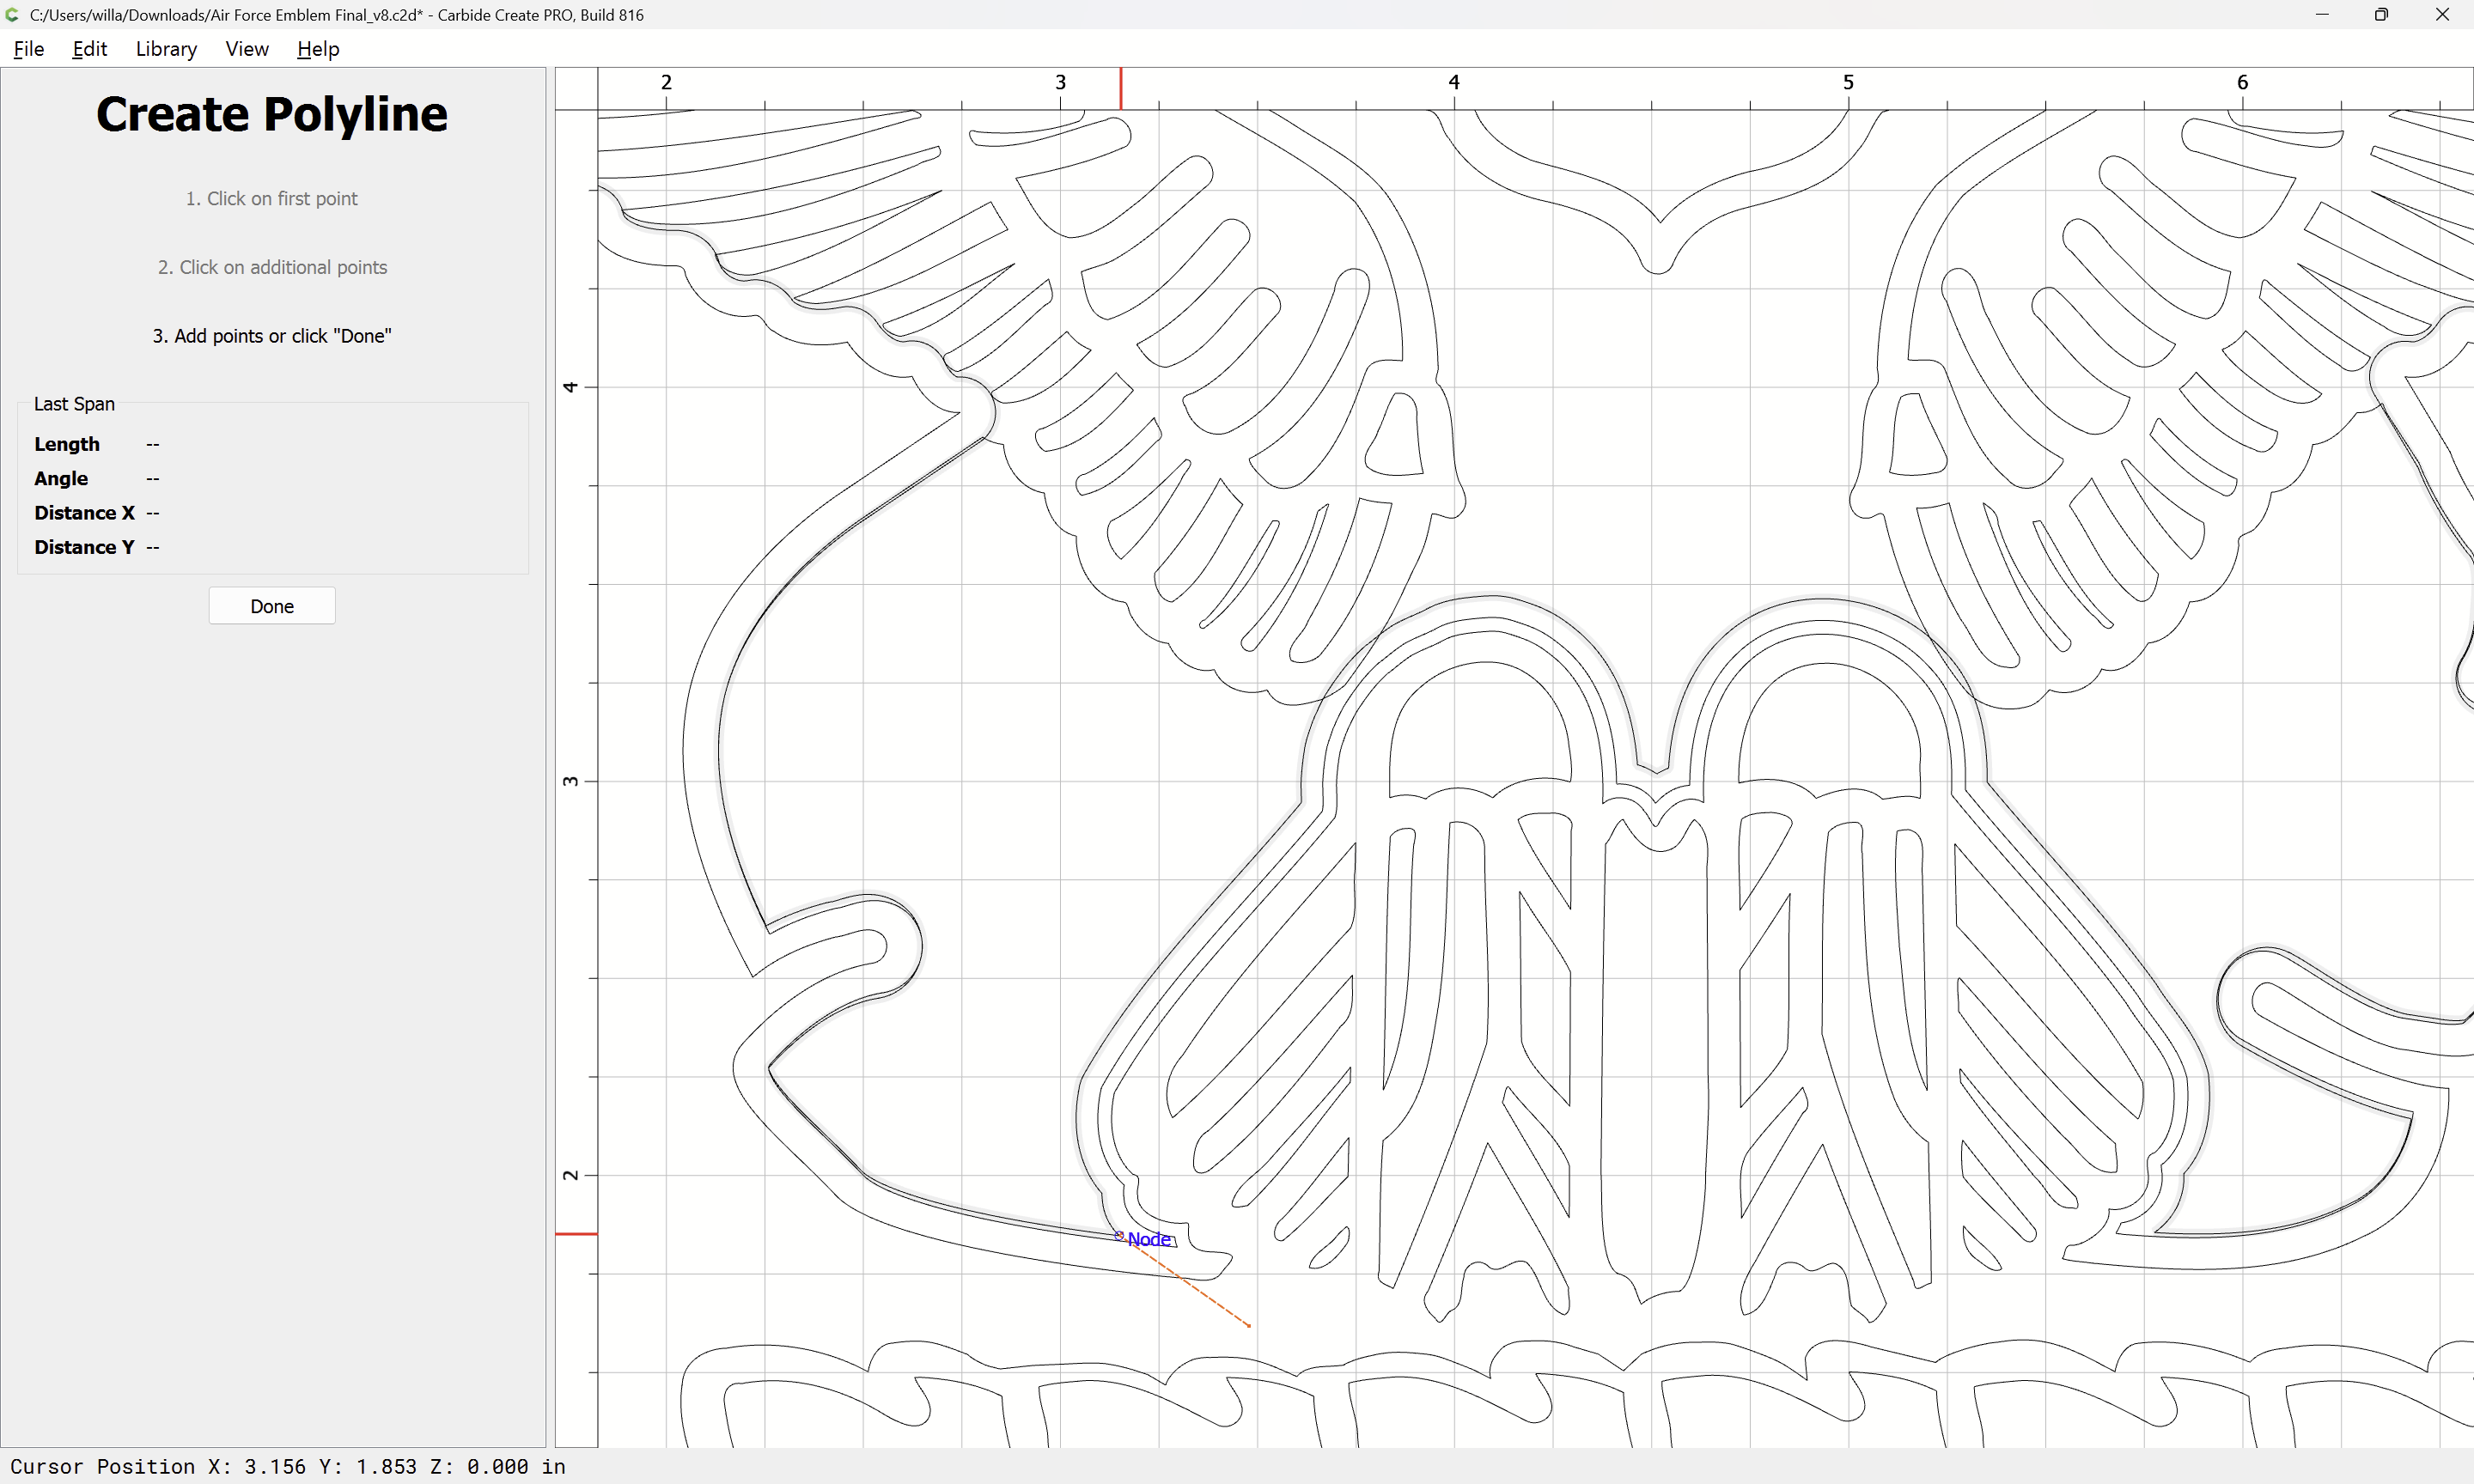
Task: Click the red cursor marker on left ruler
Action: [x=576, y=1234]
